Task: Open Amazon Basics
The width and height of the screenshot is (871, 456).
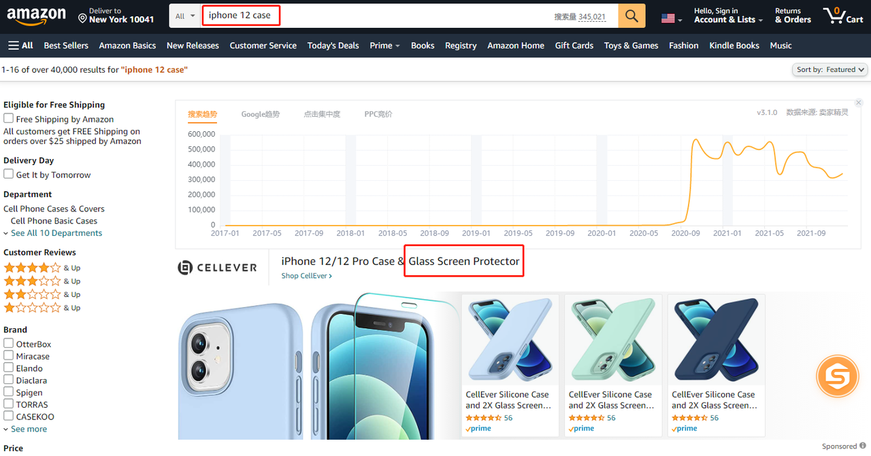Action: pyautogui.click(x=127, y=46)
